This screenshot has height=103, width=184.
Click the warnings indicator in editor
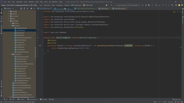click(175, 12)
